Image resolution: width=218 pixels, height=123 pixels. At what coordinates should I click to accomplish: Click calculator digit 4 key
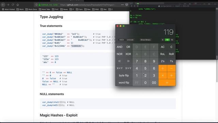137,68
